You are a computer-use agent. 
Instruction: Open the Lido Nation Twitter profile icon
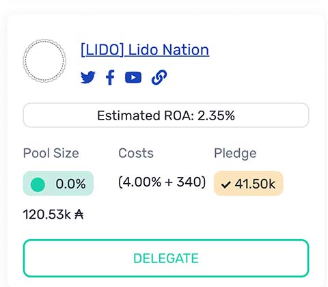(88, 77)
